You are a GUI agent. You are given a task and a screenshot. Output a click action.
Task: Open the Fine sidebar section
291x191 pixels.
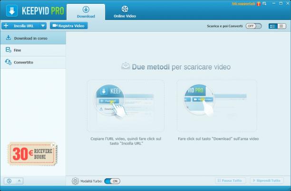click(33, 50)
